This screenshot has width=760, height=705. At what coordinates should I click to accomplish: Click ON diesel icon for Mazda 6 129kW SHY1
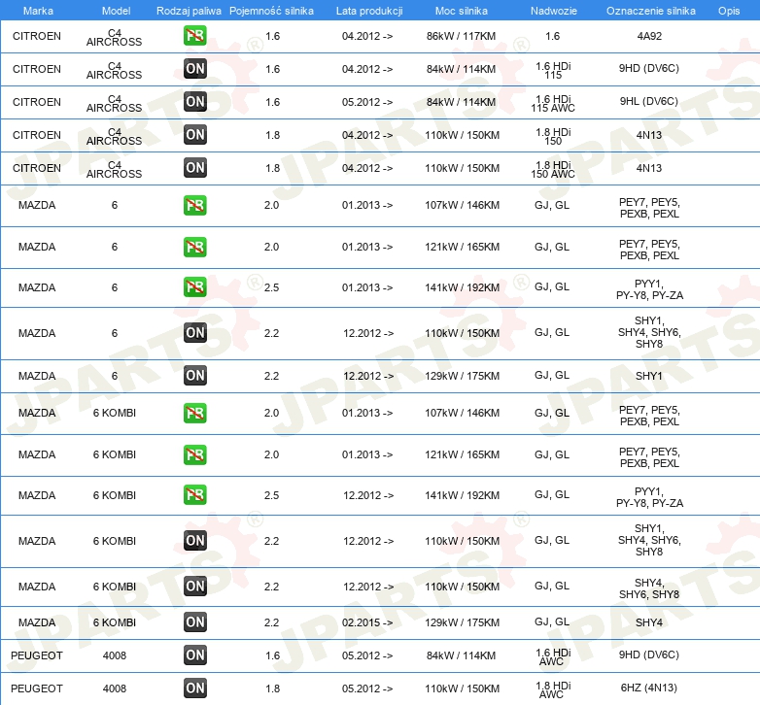point(195,375)
